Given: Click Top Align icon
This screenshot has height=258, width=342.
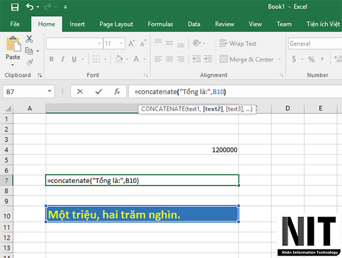Looking at the screenshot, I should click(158, 41).
